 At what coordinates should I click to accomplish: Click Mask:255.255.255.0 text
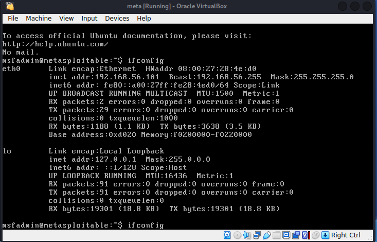point(312,77)
